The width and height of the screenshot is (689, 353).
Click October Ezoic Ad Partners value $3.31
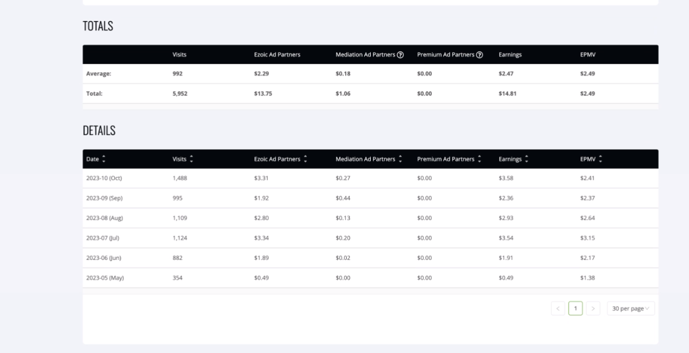[x=261, y=178]
